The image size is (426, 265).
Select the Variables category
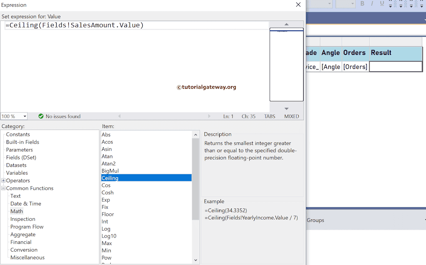pyautogui.click(x=17, y=173)
